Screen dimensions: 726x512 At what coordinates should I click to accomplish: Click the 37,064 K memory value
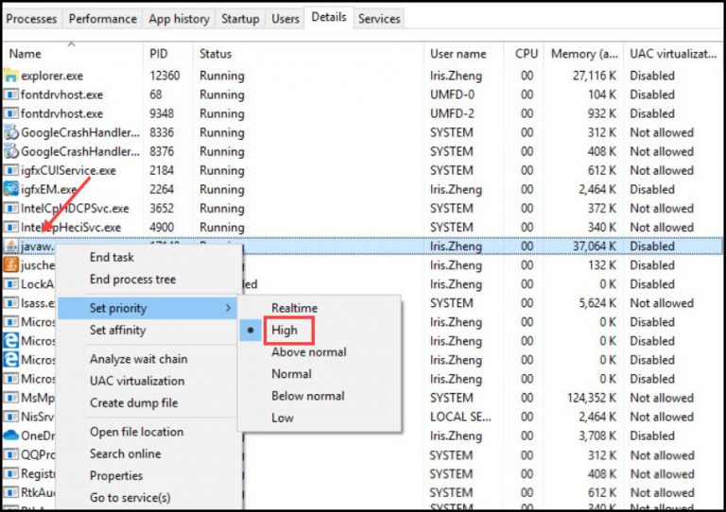[x=595, y=247]
